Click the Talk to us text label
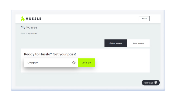The height and width of the screenshot is (101, 176). click(149, 83)
